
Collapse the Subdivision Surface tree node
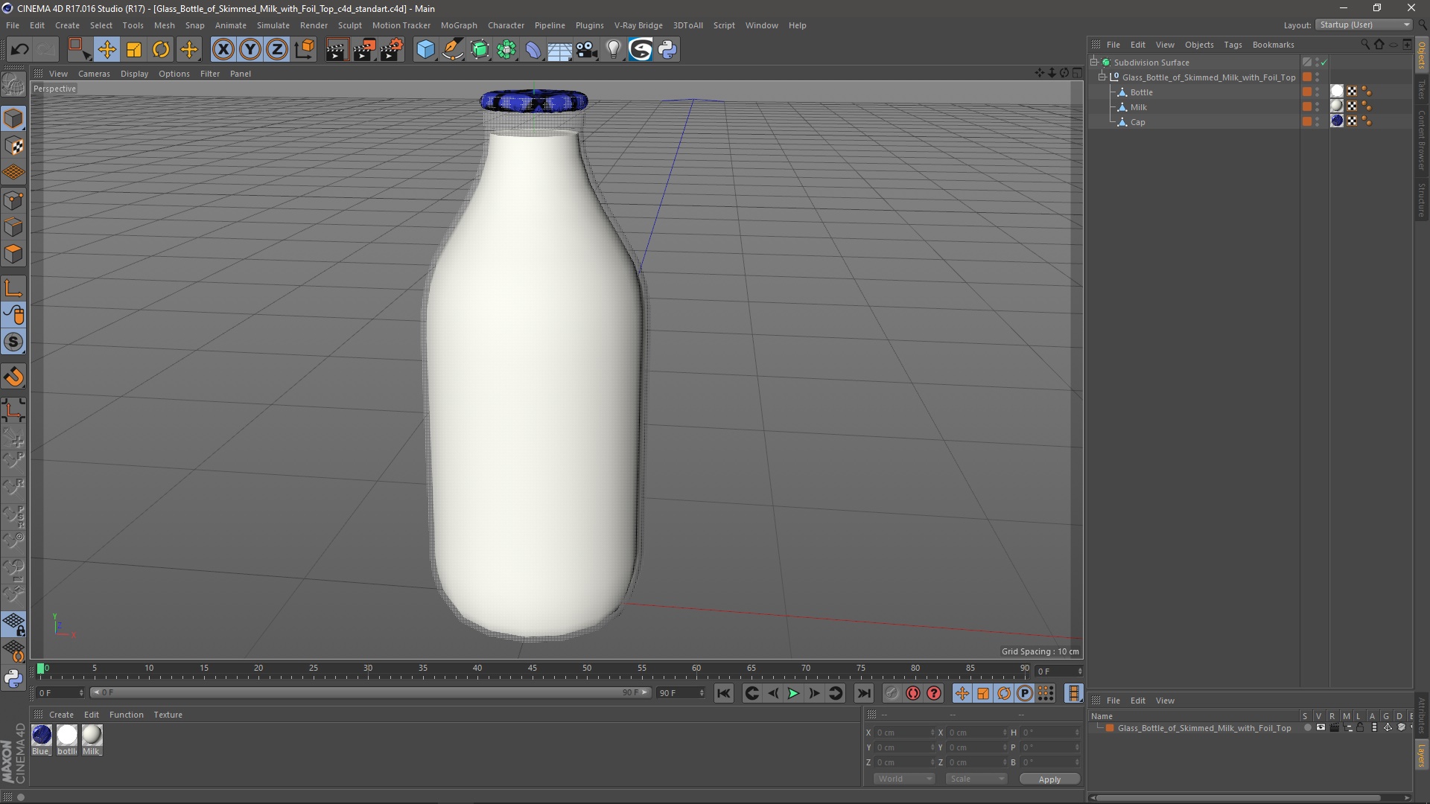1094,63
